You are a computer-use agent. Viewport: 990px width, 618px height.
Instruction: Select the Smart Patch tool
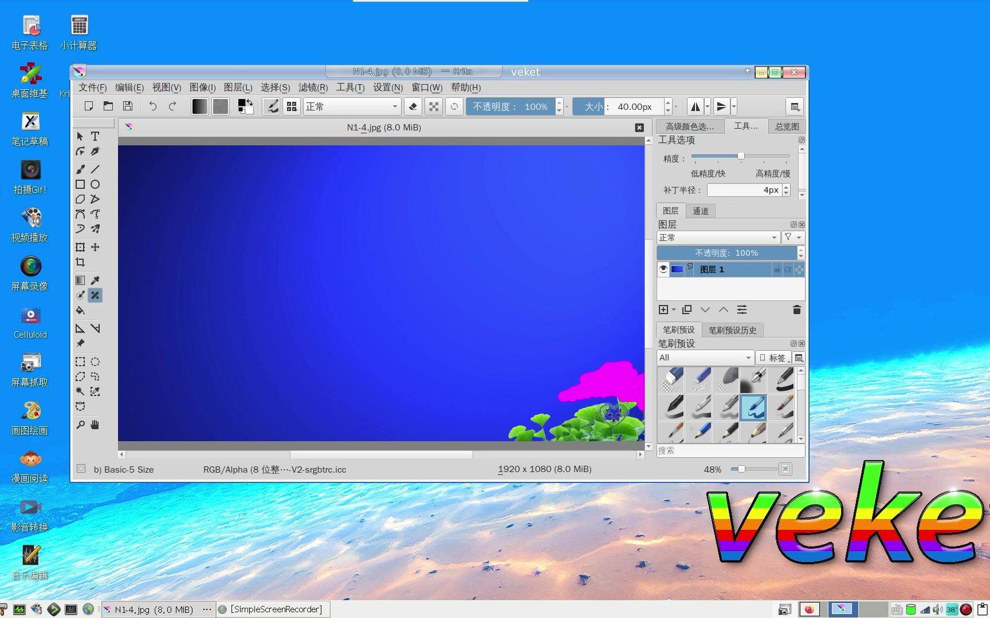point(95,295)
